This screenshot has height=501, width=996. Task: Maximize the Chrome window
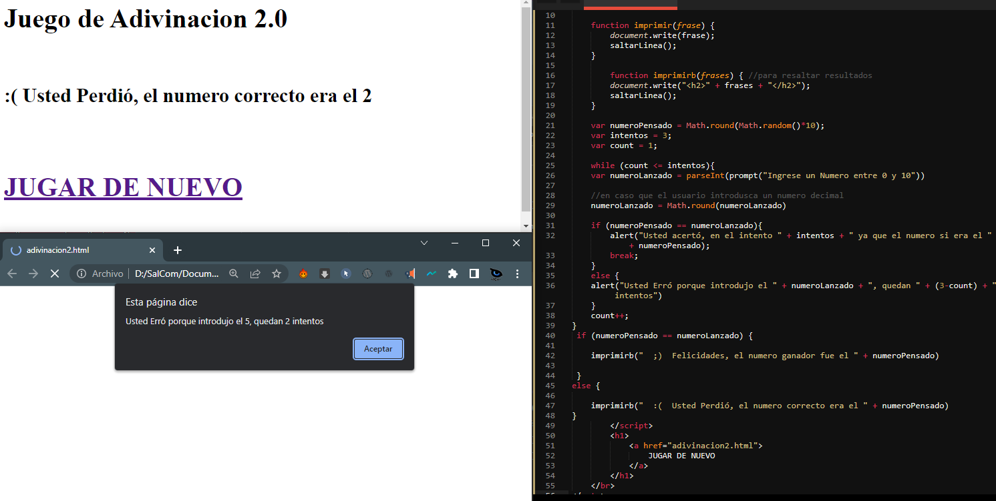pos(486,243)
